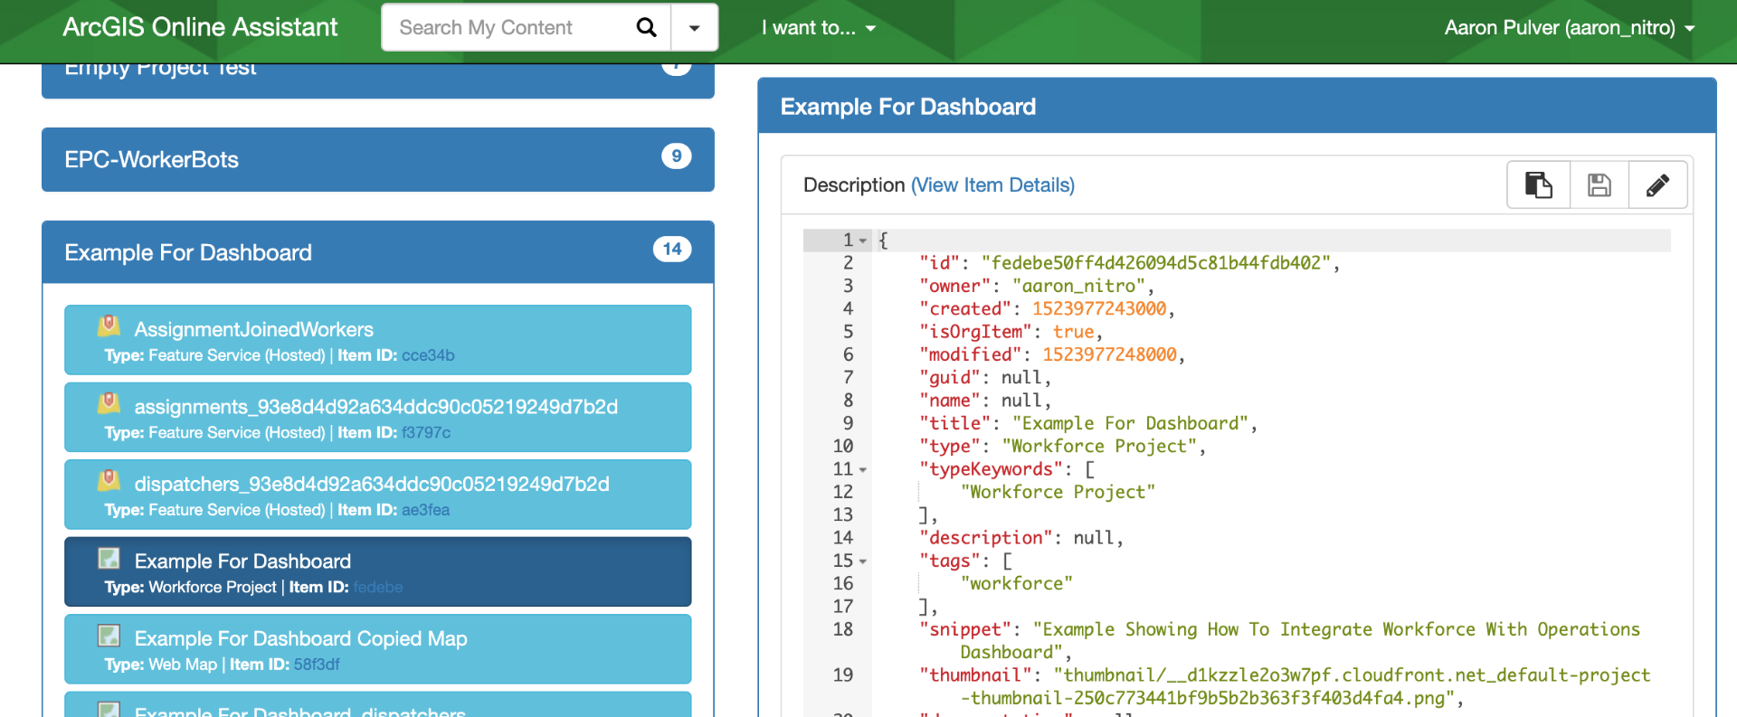Click the "id" value on line 2
Image resolution: width=1737 pixels, height=717 pixels.
(1155, 263)
